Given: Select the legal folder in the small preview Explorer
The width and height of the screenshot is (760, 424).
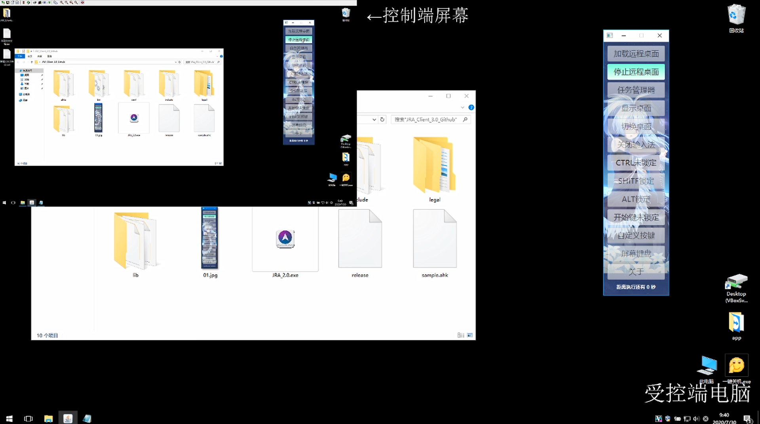Looking at the screenshot, I should [x=204, y=85].
